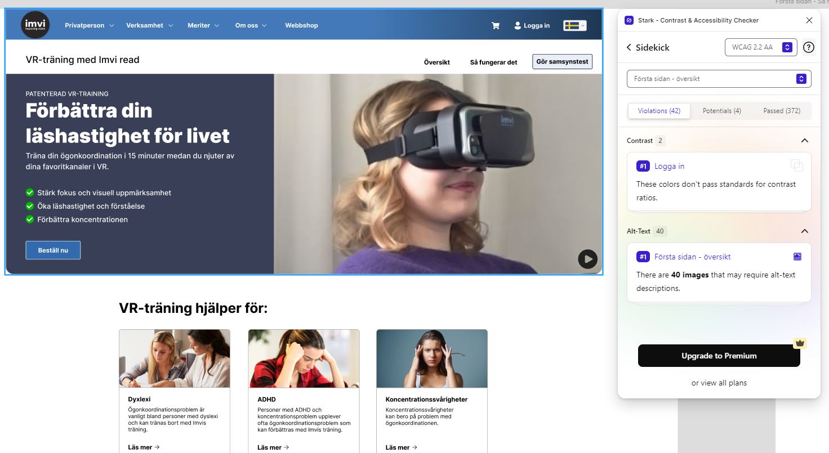
Task: Click the Stark logo icon in panel header
Action: point(629,20)
